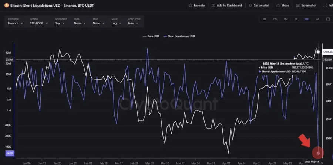Select the All time range button
Image resolution: width=333 pixels, height=165 pixels.
(x=317, y=19)
